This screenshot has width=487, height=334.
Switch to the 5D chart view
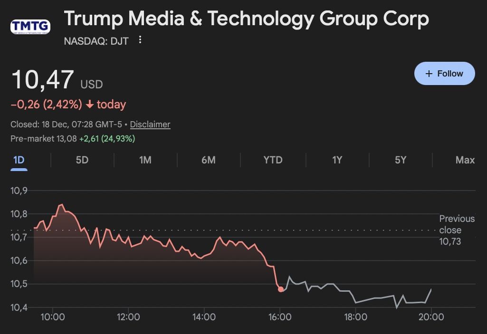click(82, 160)
